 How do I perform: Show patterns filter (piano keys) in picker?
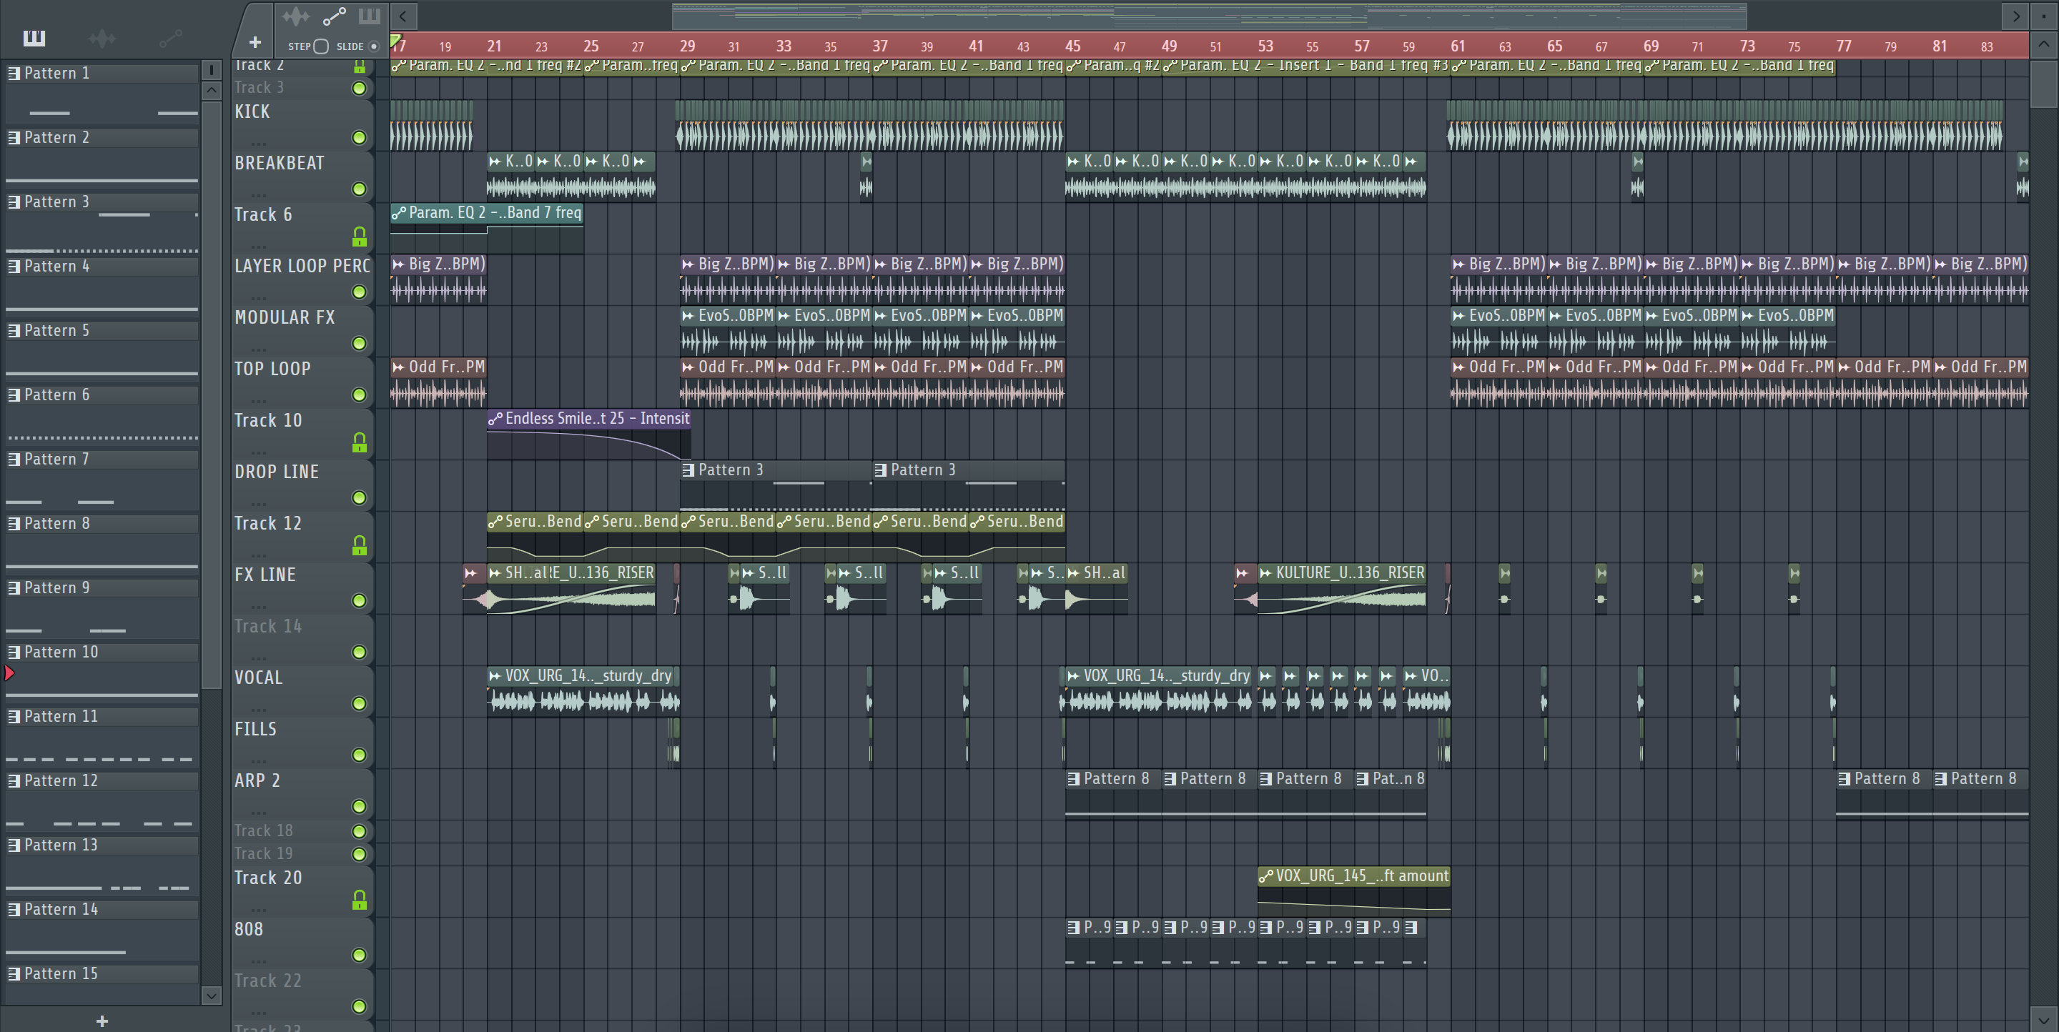click(x=34, y=38)
